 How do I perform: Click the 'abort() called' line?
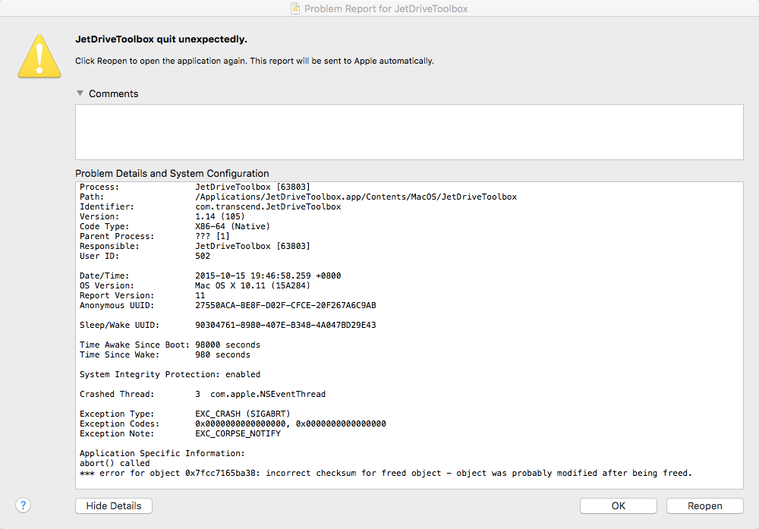click(x=115, y=463)
